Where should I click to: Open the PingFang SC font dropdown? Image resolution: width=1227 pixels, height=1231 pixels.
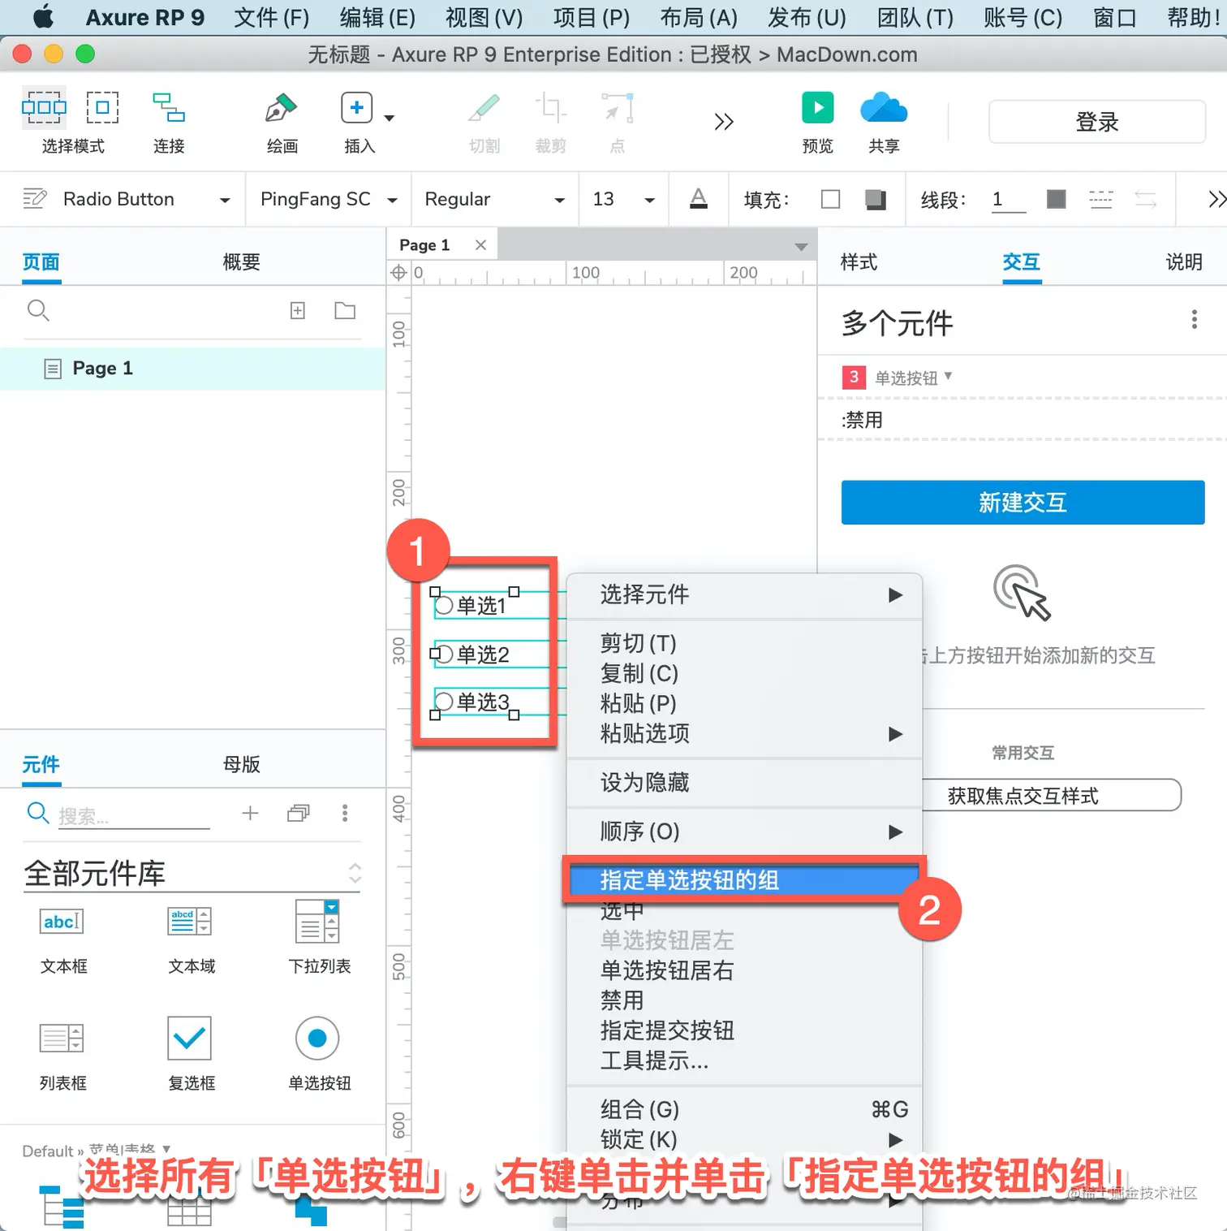pyautogui.click(x=392, y=200)
